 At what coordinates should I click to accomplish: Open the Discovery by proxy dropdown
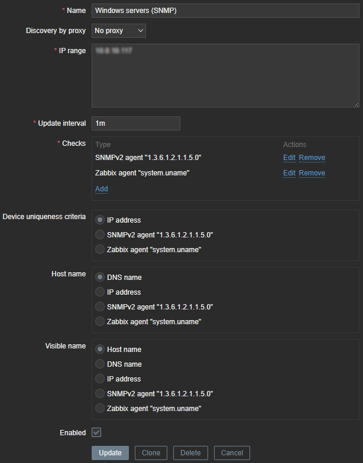(119, 30)
